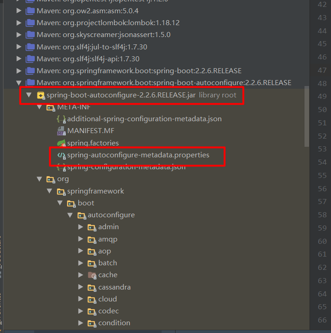Click the asm 5.0.4 library folder icon

point(30,11)
